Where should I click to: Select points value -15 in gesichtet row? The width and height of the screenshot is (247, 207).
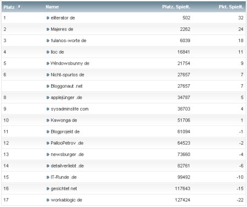point(240,188)
